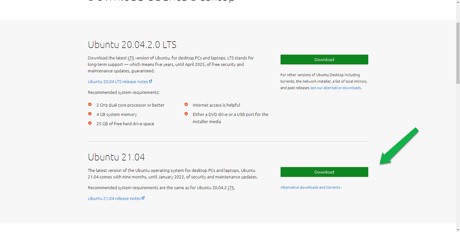460x232 pixels.
Task: Click 'Internet access is helpful' text
Action: point(216,105)
